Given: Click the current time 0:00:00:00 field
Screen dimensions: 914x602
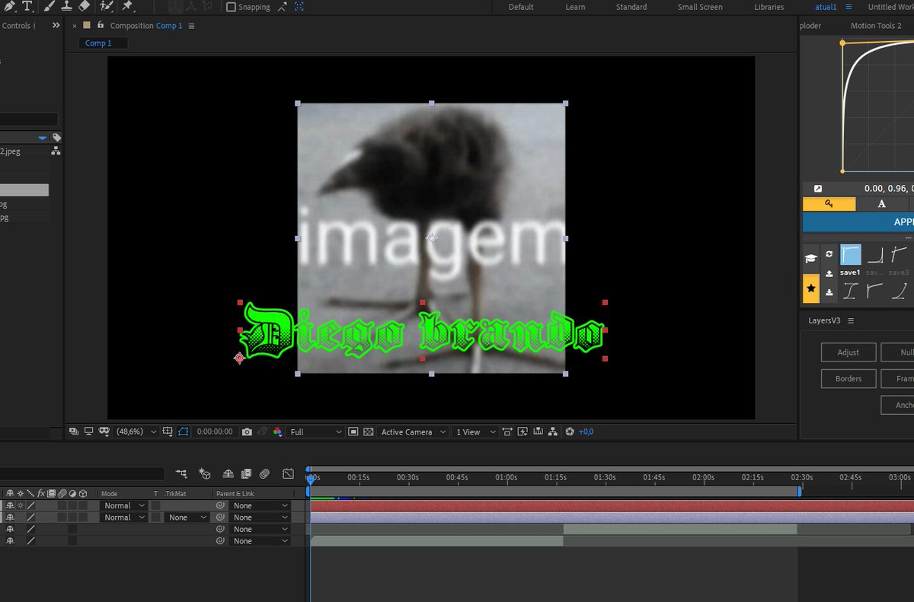Looking at the screenshot, I should [x=214, y=432].
